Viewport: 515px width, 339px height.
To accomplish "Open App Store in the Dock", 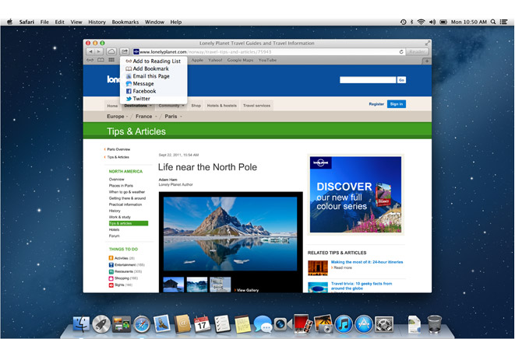I will pos(364,324).
